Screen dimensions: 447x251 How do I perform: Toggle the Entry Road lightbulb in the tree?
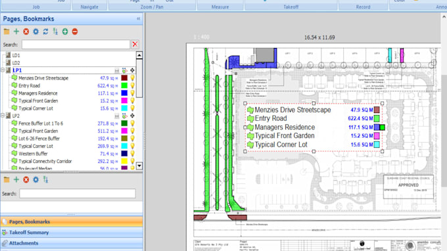point(132,85)
